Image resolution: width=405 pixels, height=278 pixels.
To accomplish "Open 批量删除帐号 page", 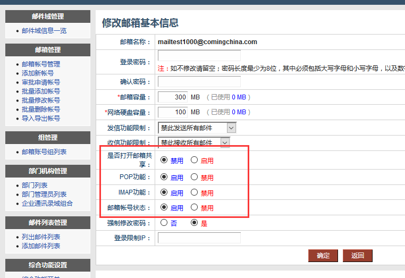I will tap(41, 109).
